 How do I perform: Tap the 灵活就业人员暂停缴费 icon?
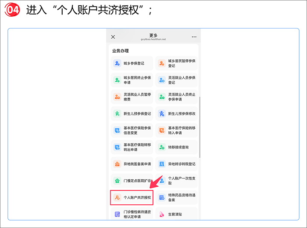pyautogui.click(x=117, y=97)
